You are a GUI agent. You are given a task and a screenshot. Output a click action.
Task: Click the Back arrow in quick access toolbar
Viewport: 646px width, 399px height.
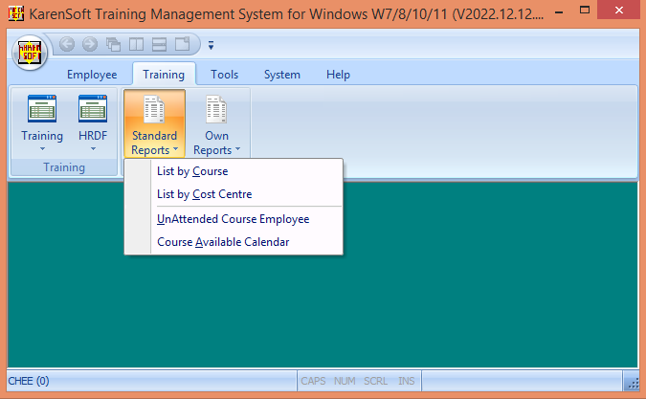click(67, 44)
